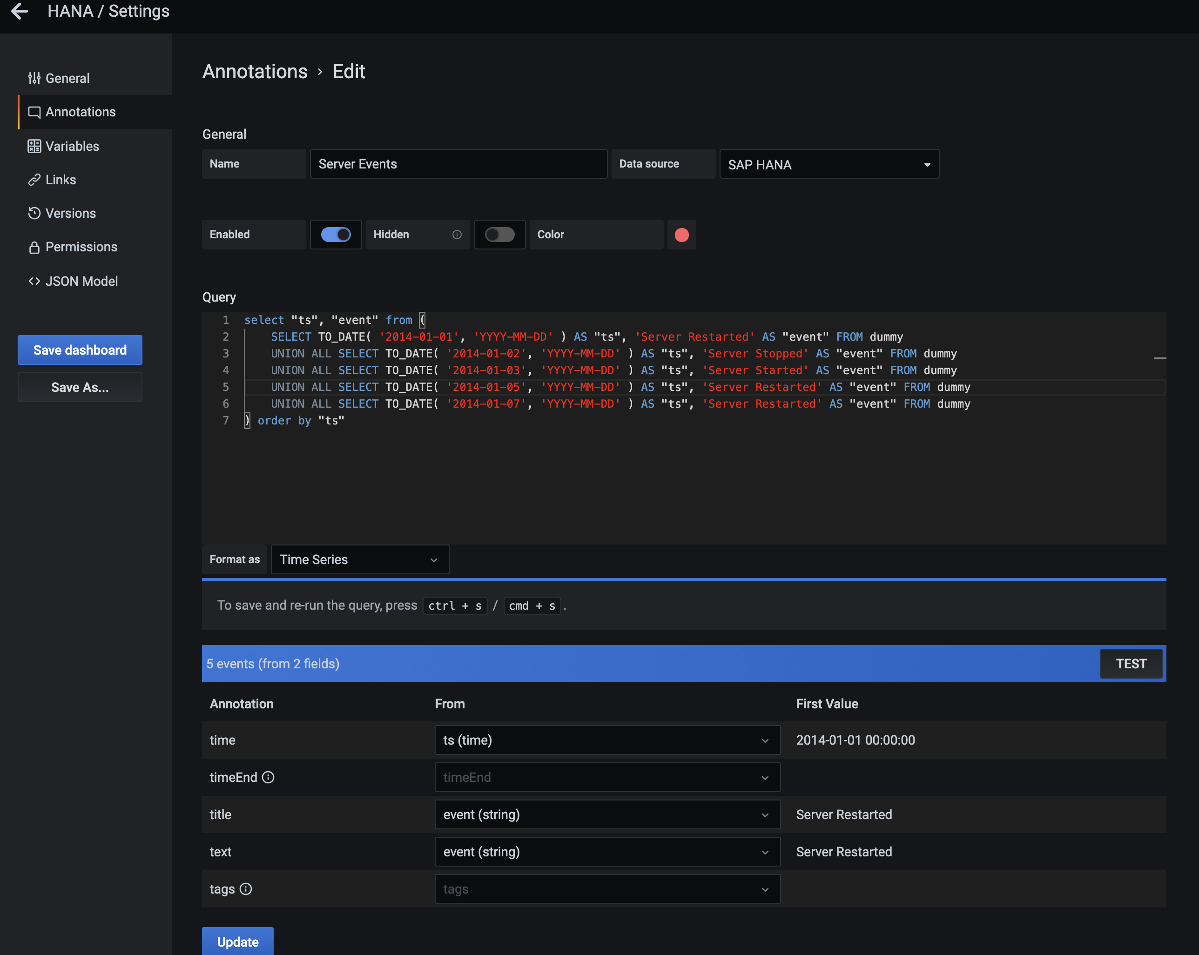Open the annotation Color picker swatch
The image size is (1199, 955).
(682, 235)
